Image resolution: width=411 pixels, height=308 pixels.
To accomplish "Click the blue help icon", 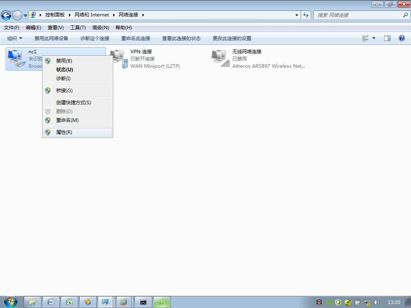I will (401, 38).
